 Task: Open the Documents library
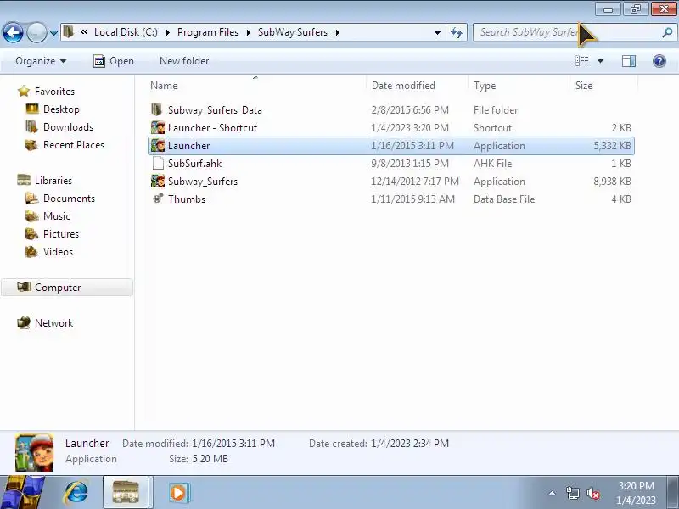[69, 199]
